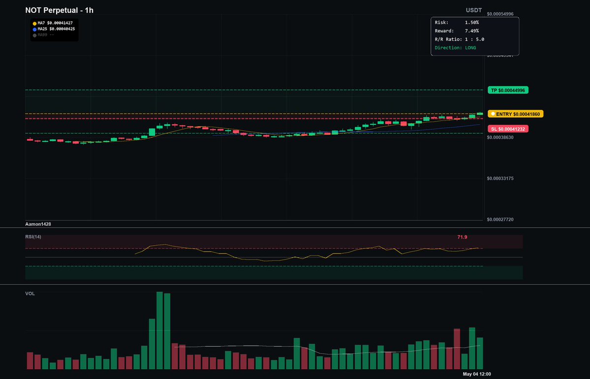The height and width of the screenshot is (379, 590).
Task: Click the $0.00054996 price axis label
Action: [500, 14]
